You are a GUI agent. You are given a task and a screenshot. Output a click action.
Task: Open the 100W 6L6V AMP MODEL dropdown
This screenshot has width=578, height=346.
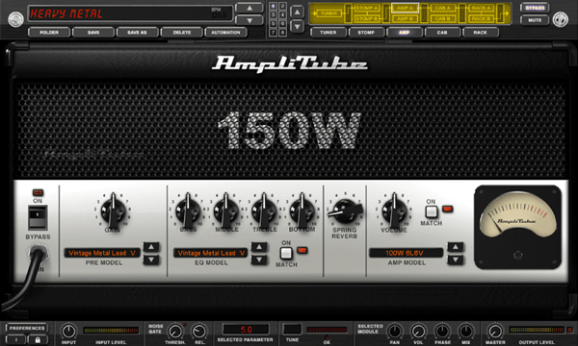pos(406,253)
